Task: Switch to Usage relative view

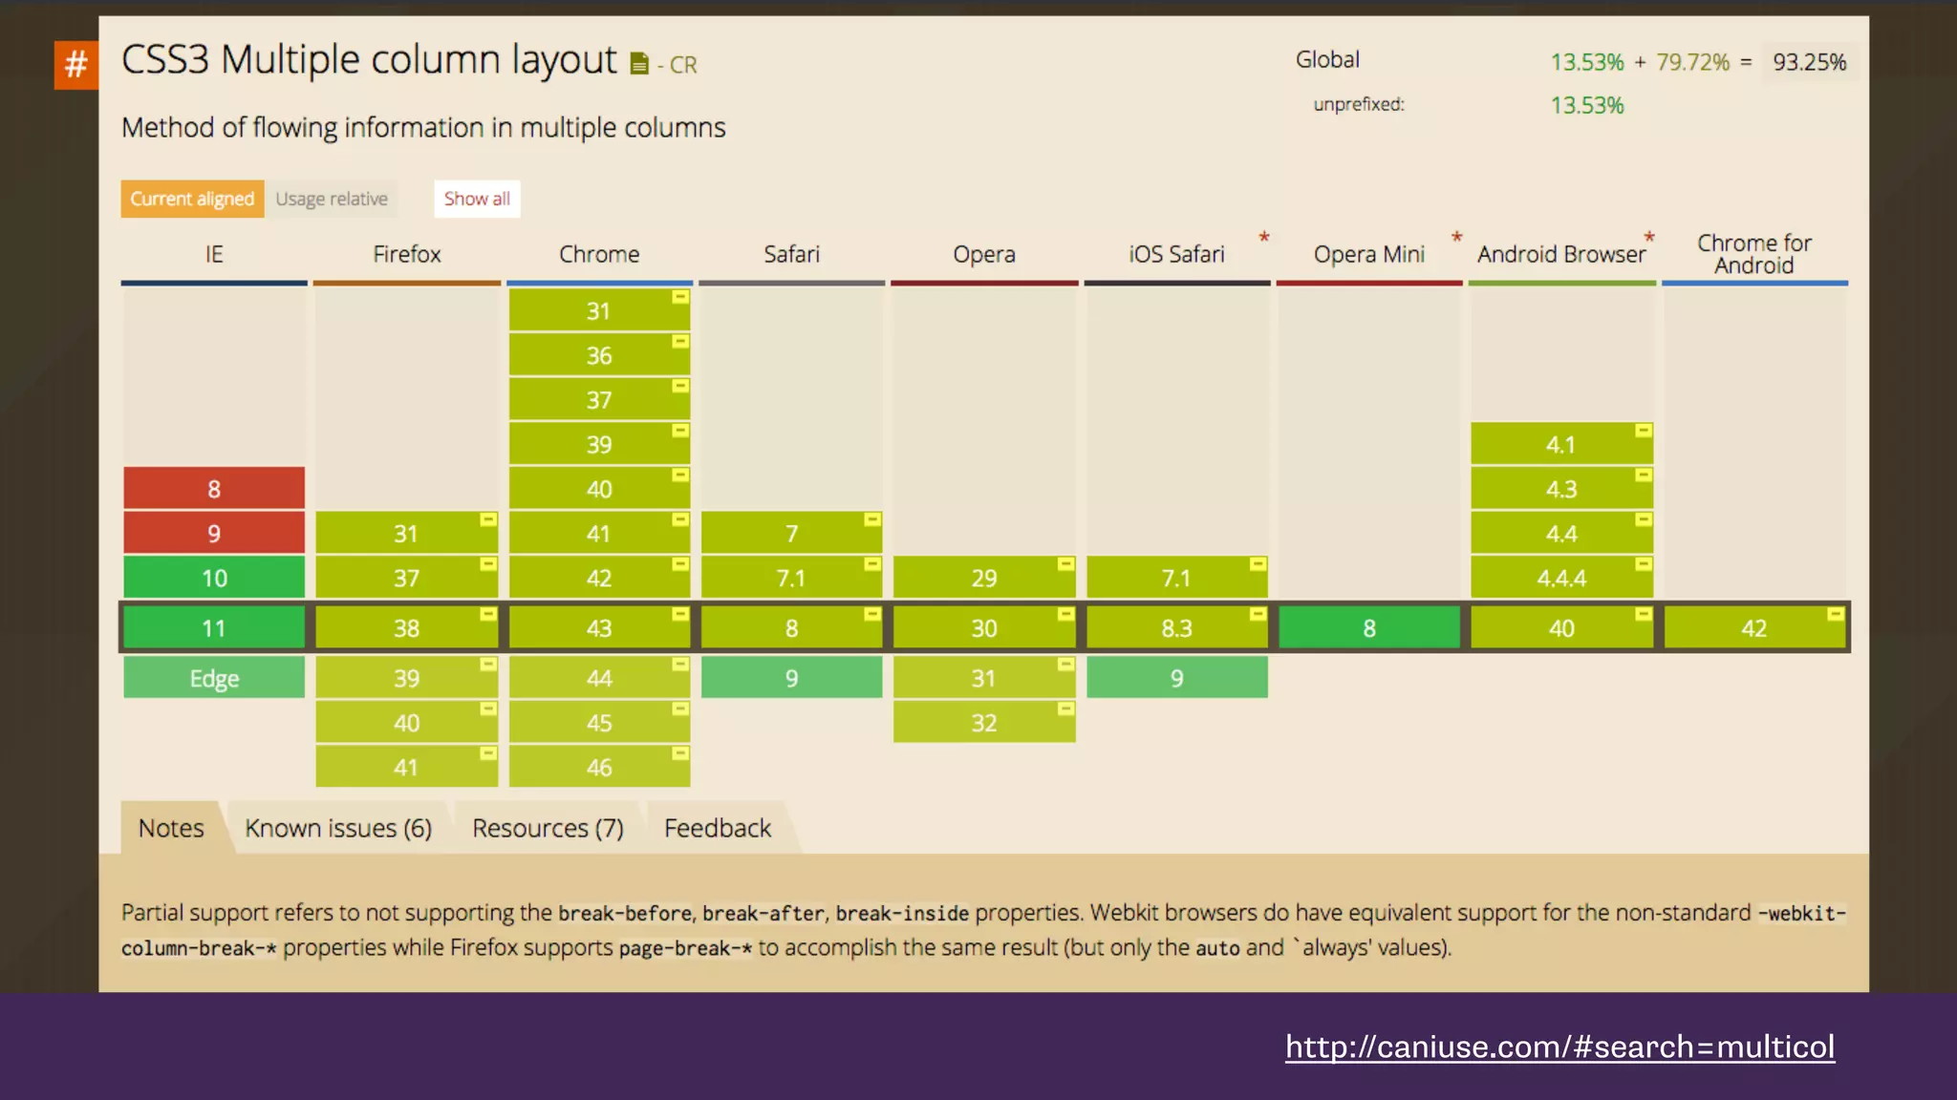Action: click(x=332, y=199)
